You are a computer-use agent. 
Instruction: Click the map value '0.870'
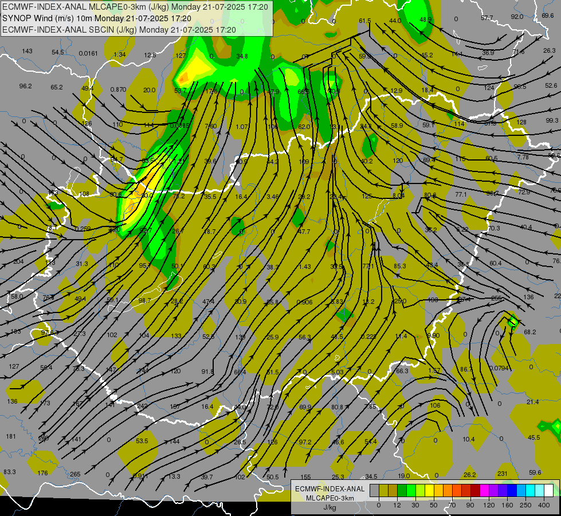tap(118, 89)
